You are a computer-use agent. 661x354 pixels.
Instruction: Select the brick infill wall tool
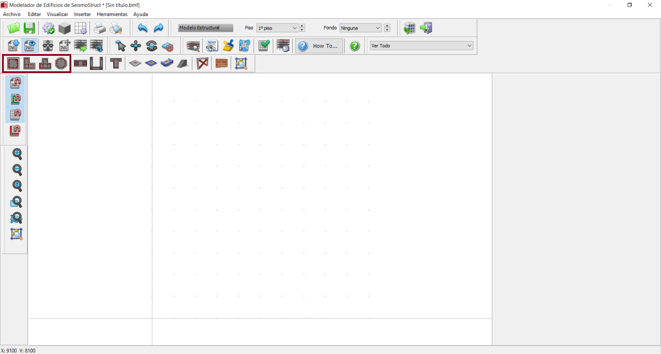(221, 63)
